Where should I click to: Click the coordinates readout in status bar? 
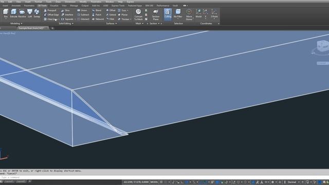coord(136,182)
